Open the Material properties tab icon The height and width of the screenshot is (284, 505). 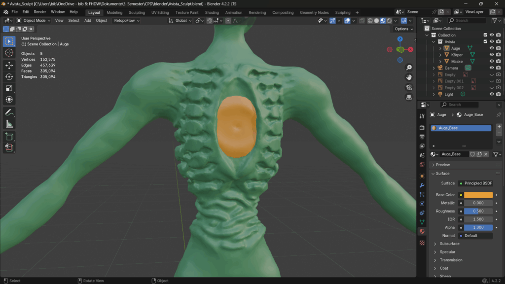pyautogui.click(x=422, y=231)
